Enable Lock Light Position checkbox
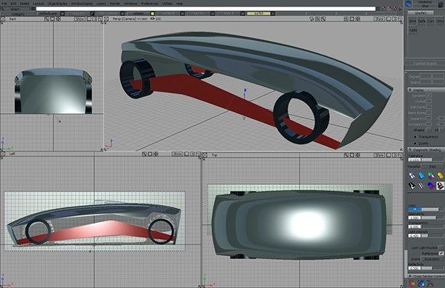Viewport: 445px width, 288px height. 441,248
